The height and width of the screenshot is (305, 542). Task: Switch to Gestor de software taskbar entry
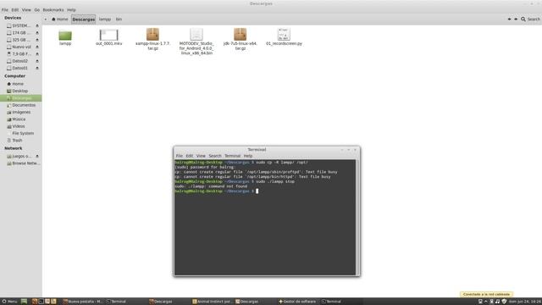tap(297, 302)
